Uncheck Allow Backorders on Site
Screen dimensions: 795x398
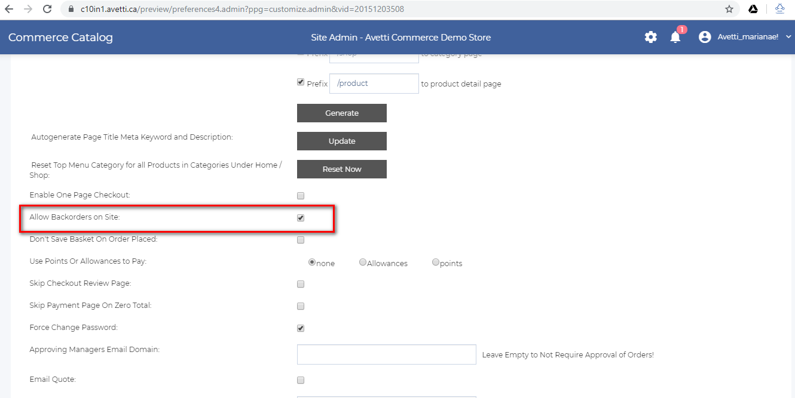click(x=301, y=218)
